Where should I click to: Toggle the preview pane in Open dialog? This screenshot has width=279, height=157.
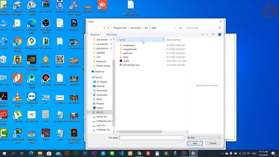tap(213, 34)
